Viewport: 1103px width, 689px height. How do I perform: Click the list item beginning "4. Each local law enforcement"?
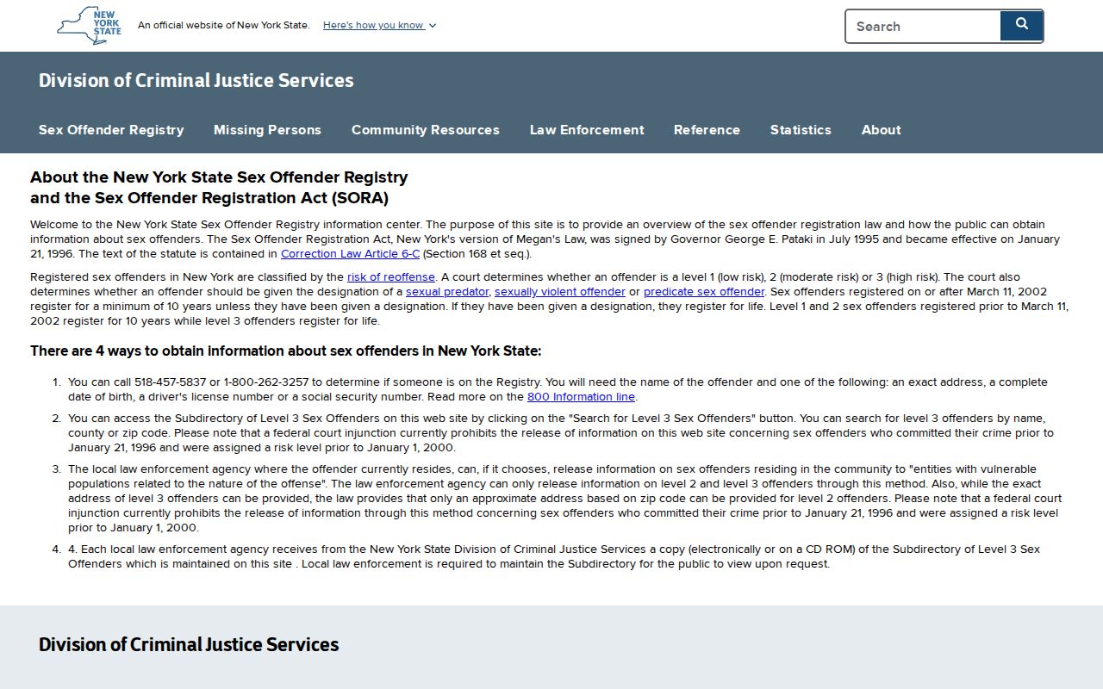[x=554, y=556]
